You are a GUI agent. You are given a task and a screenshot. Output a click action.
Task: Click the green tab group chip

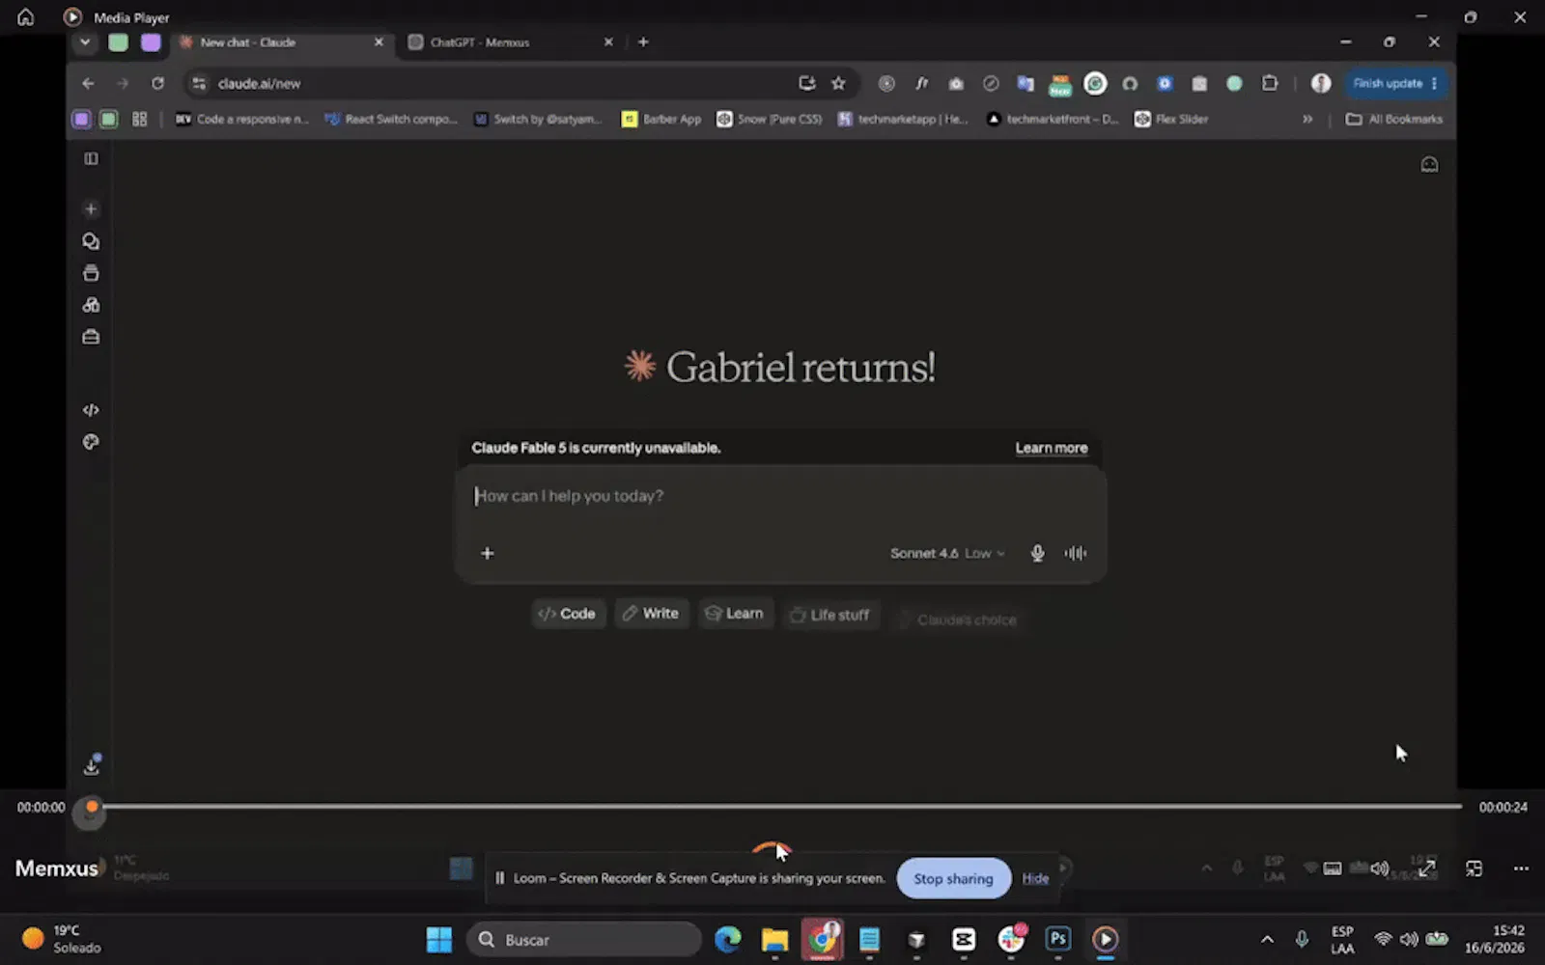click(118, 41)
